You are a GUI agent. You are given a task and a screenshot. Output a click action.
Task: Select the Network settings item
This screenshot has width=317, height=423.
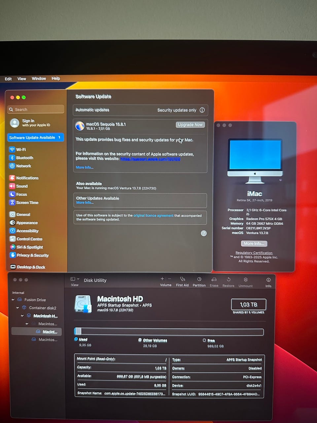pos(20,166)
